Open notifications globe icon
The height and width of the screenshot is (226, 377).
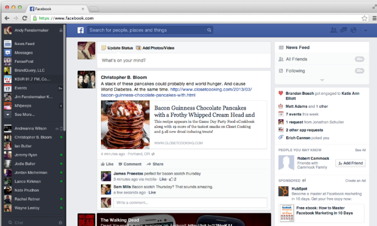coord(354,30)
